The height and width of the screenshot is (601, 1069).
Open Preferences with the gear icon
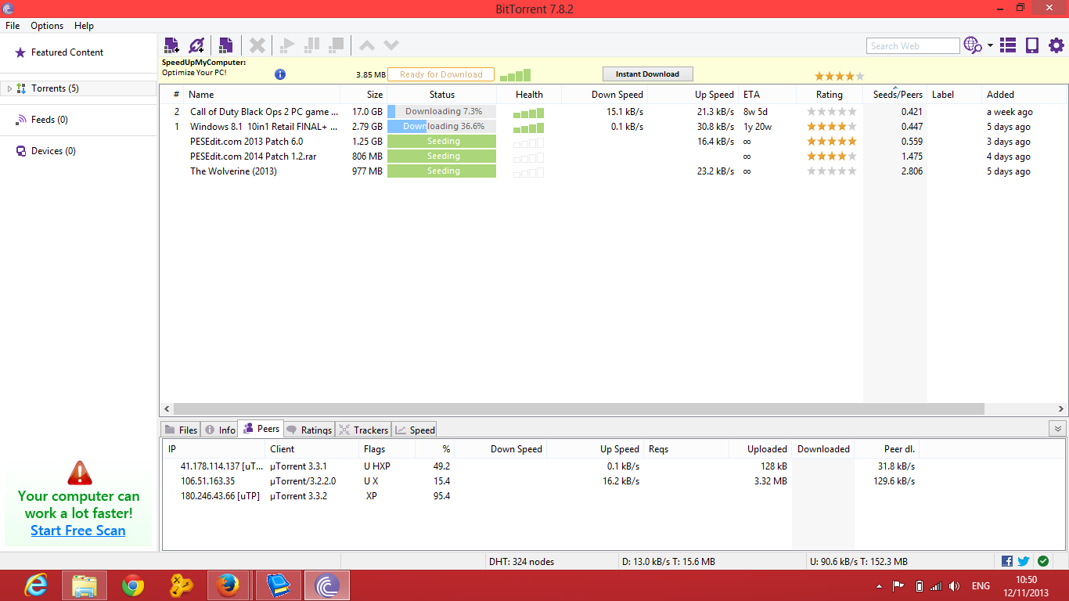(1056, 45)
